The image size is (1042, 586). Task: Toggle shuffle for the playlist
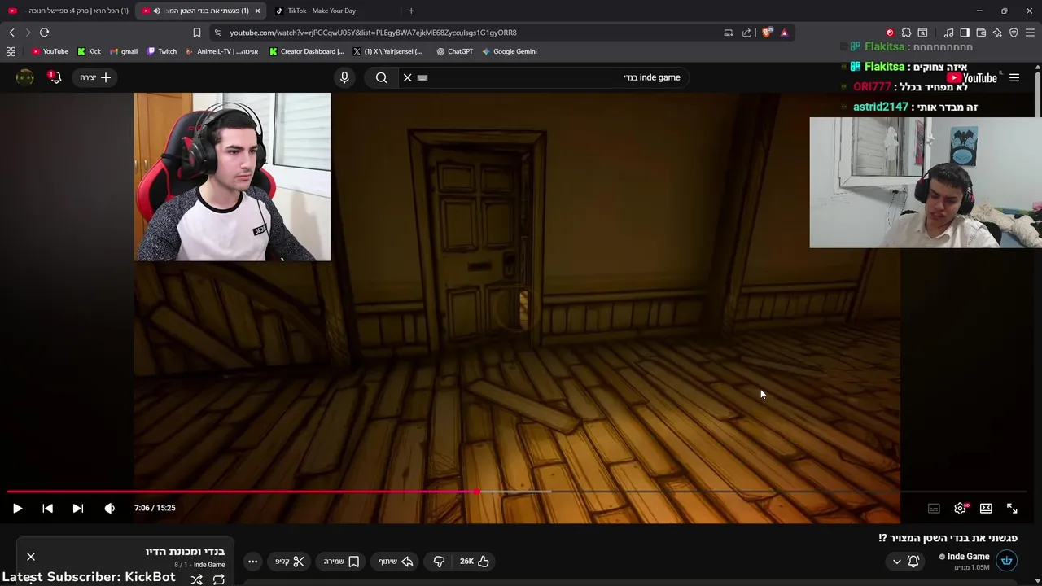coord(196,579)
